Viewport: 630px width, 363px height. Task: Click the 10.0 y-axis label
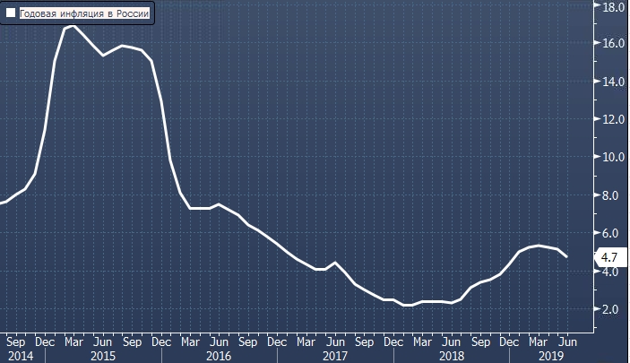[613, 157]
